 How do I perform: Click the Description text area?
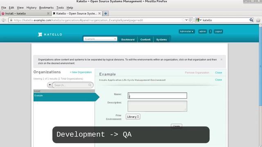(x=157, y=106)
